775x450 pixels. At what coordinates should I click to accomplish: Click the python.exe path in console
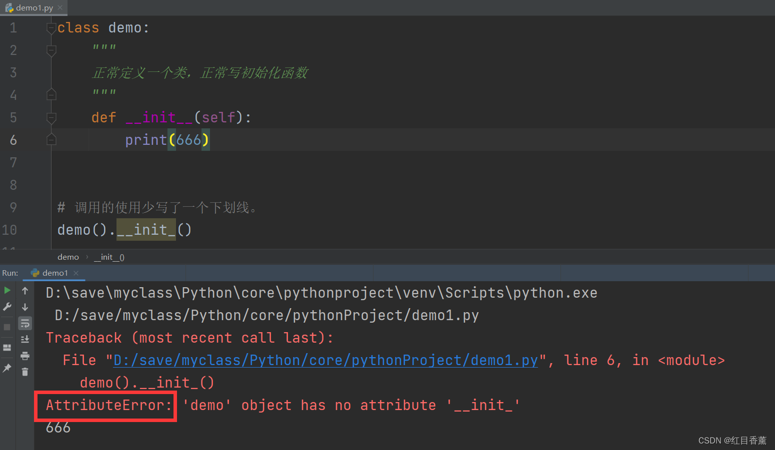[321, 293]
